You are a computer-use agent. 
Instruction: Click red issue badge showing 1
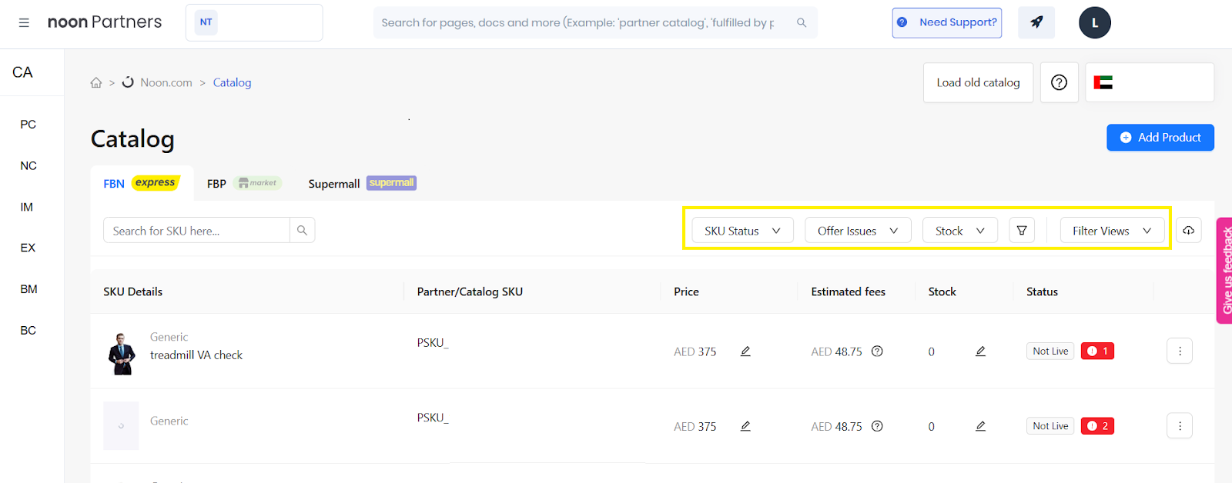1097,351
